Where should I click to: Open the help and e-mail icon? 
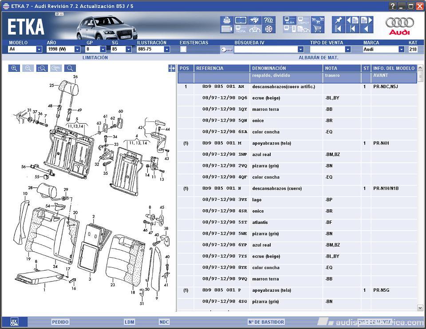click(x=268, y=20)
